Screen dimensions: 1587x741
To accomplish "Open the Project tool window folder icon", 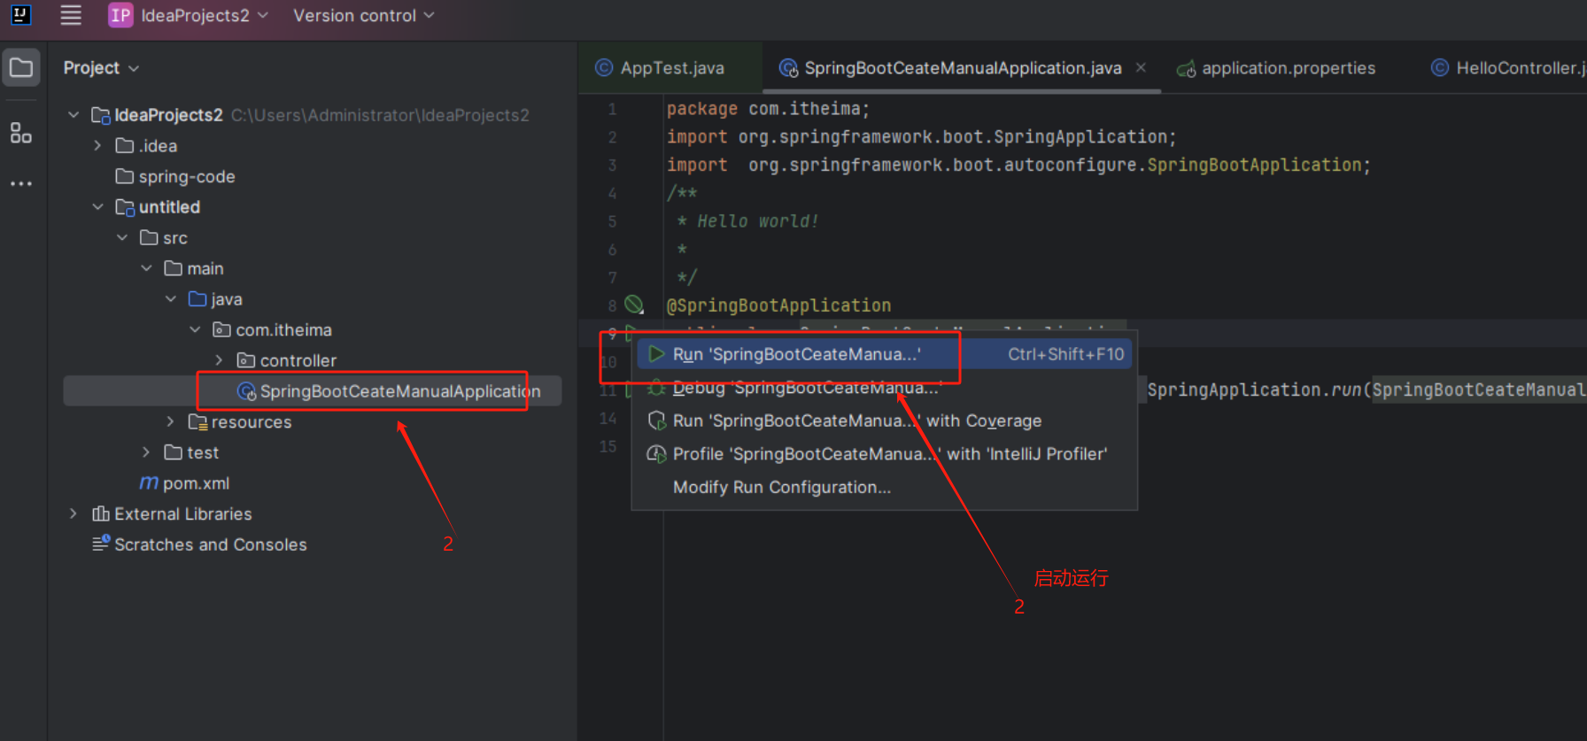I will 21,67.
